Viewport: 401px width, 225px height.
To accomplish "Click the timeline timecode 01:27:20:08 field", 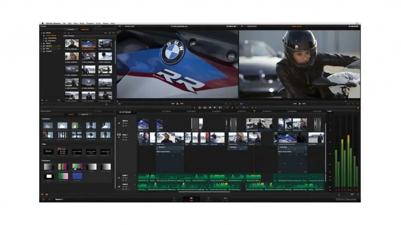I will (125, 112).
